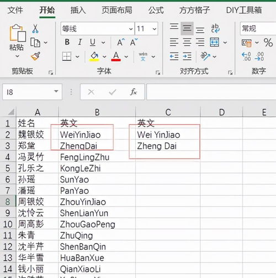Apply the red font color swatch
Screen dimensions: 276x278
pos(116,56)
